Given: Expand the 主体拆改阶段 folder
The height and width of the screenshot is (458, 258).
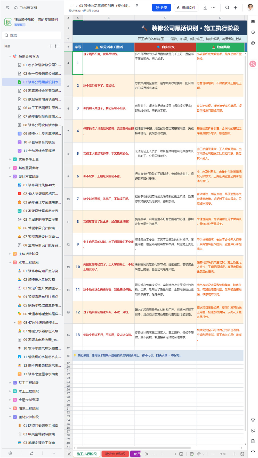Looking at the screenshot, I should click(x=10, y=254).
